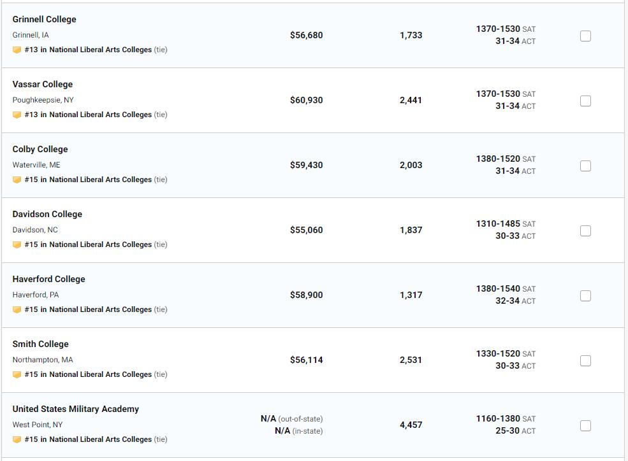The width and height of the screenshot is (628, 461).
Task: Mark the Haverford College checkbox
Action: pyautogui.click(x=585, y=296)
